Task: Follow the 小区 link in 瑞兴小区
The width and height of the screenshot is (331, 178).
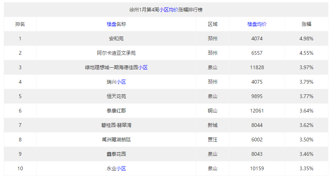Action: (121, 82)
